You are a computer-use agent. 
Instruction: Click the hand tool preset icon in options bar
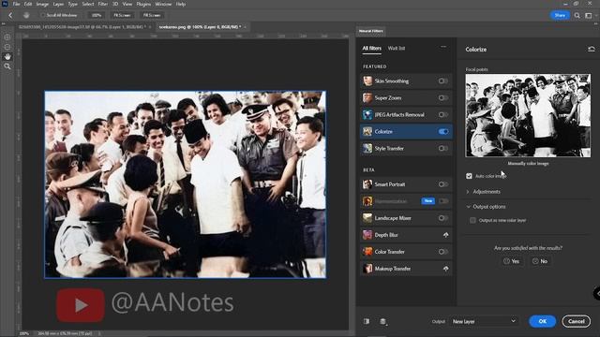point(26,15)
